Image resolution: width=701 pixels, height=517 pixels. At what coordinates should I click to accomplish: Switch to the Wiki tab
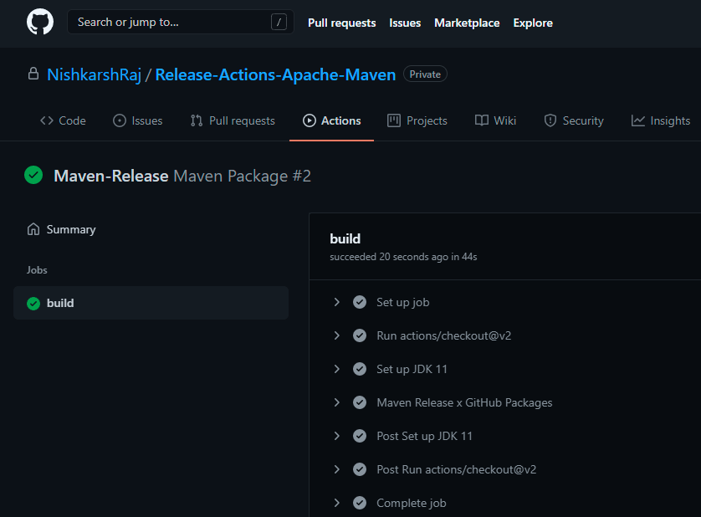(x=495, y=120)
